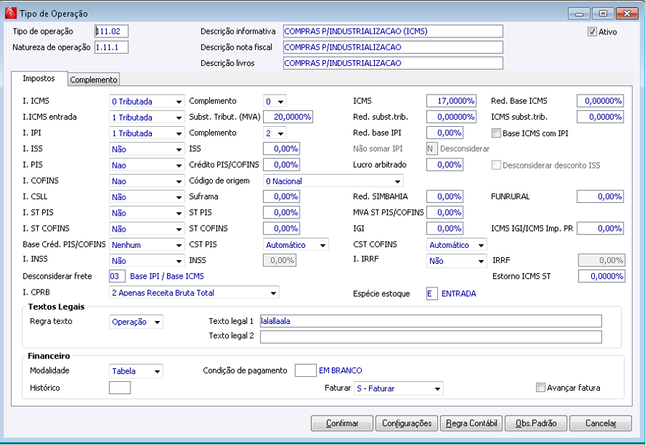Click the Red. Base ICMS field
The height and width of the screenshot is (445, 645).
point(600,101)
